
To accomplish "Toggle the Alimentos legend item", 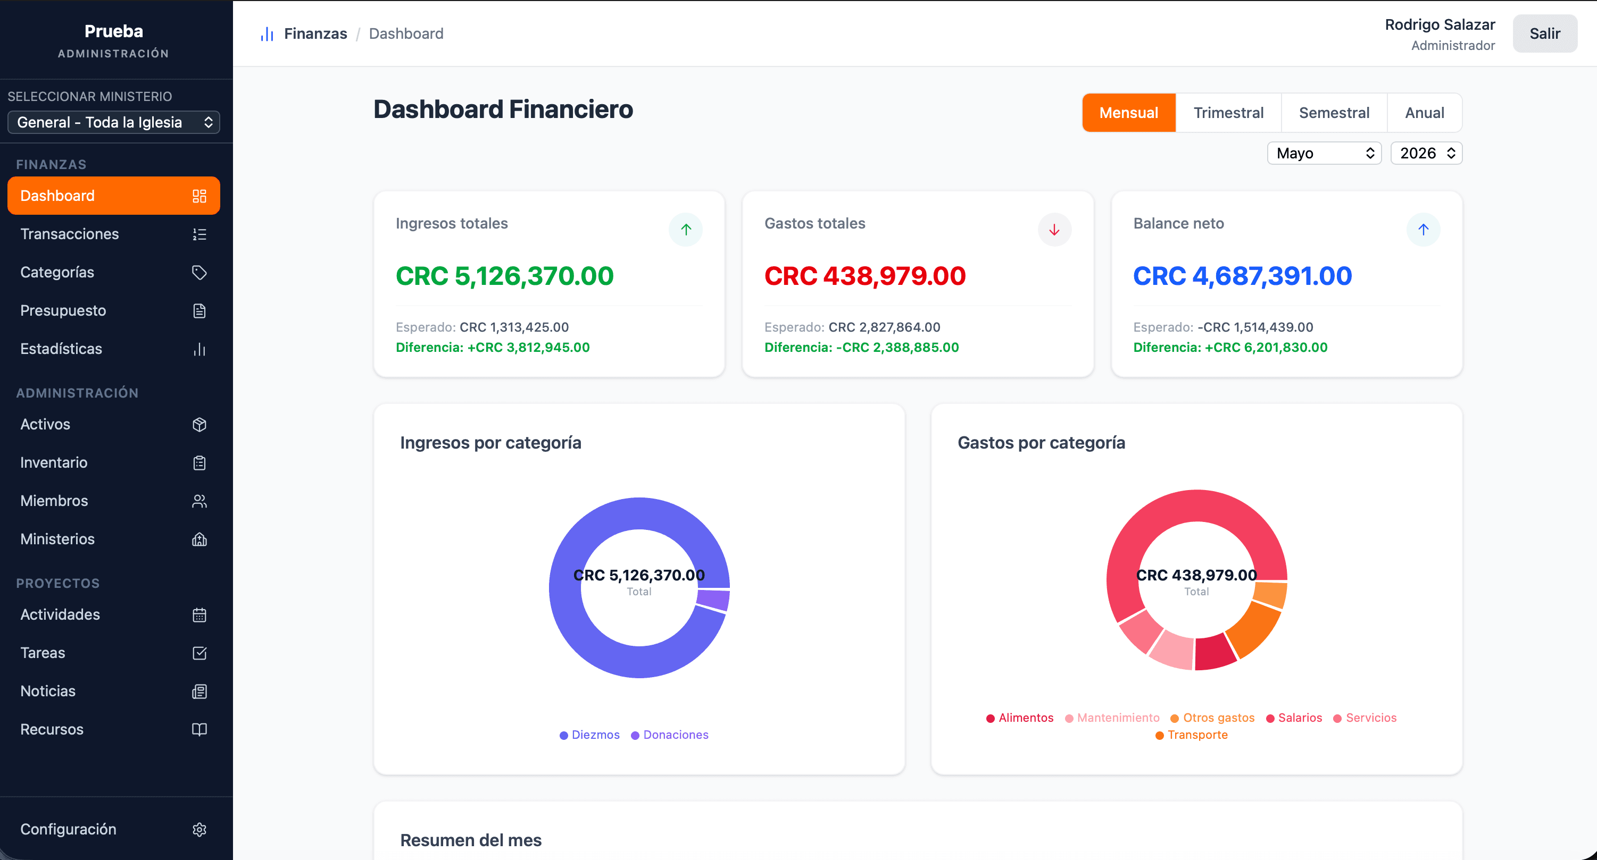I will pos(1019,718).
